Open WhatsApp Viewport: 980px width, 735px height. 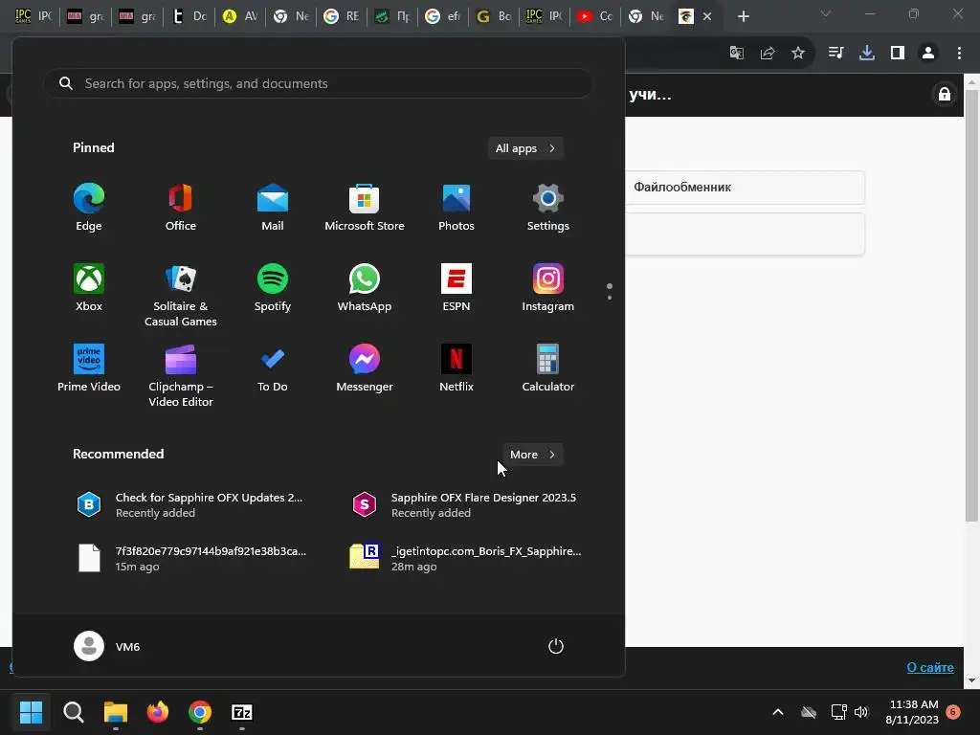(x=365, y=287)
